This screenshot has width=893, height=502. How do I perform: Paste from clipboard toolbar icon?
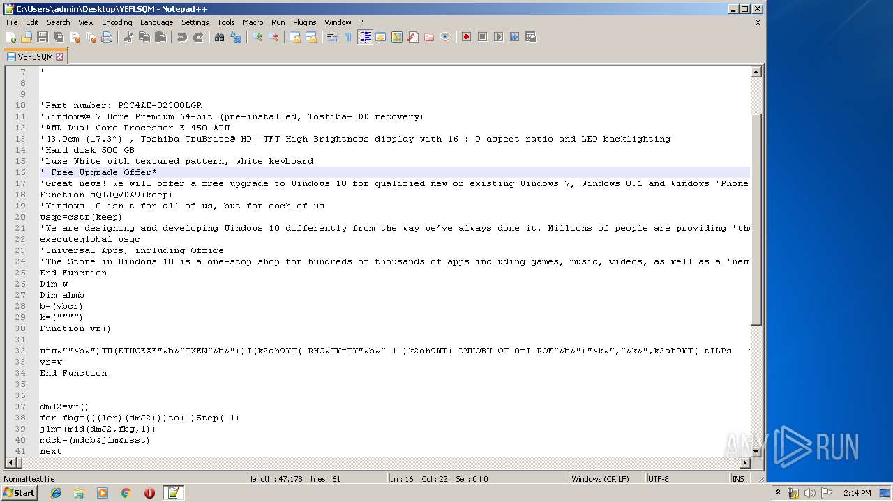tap(160, 37)
